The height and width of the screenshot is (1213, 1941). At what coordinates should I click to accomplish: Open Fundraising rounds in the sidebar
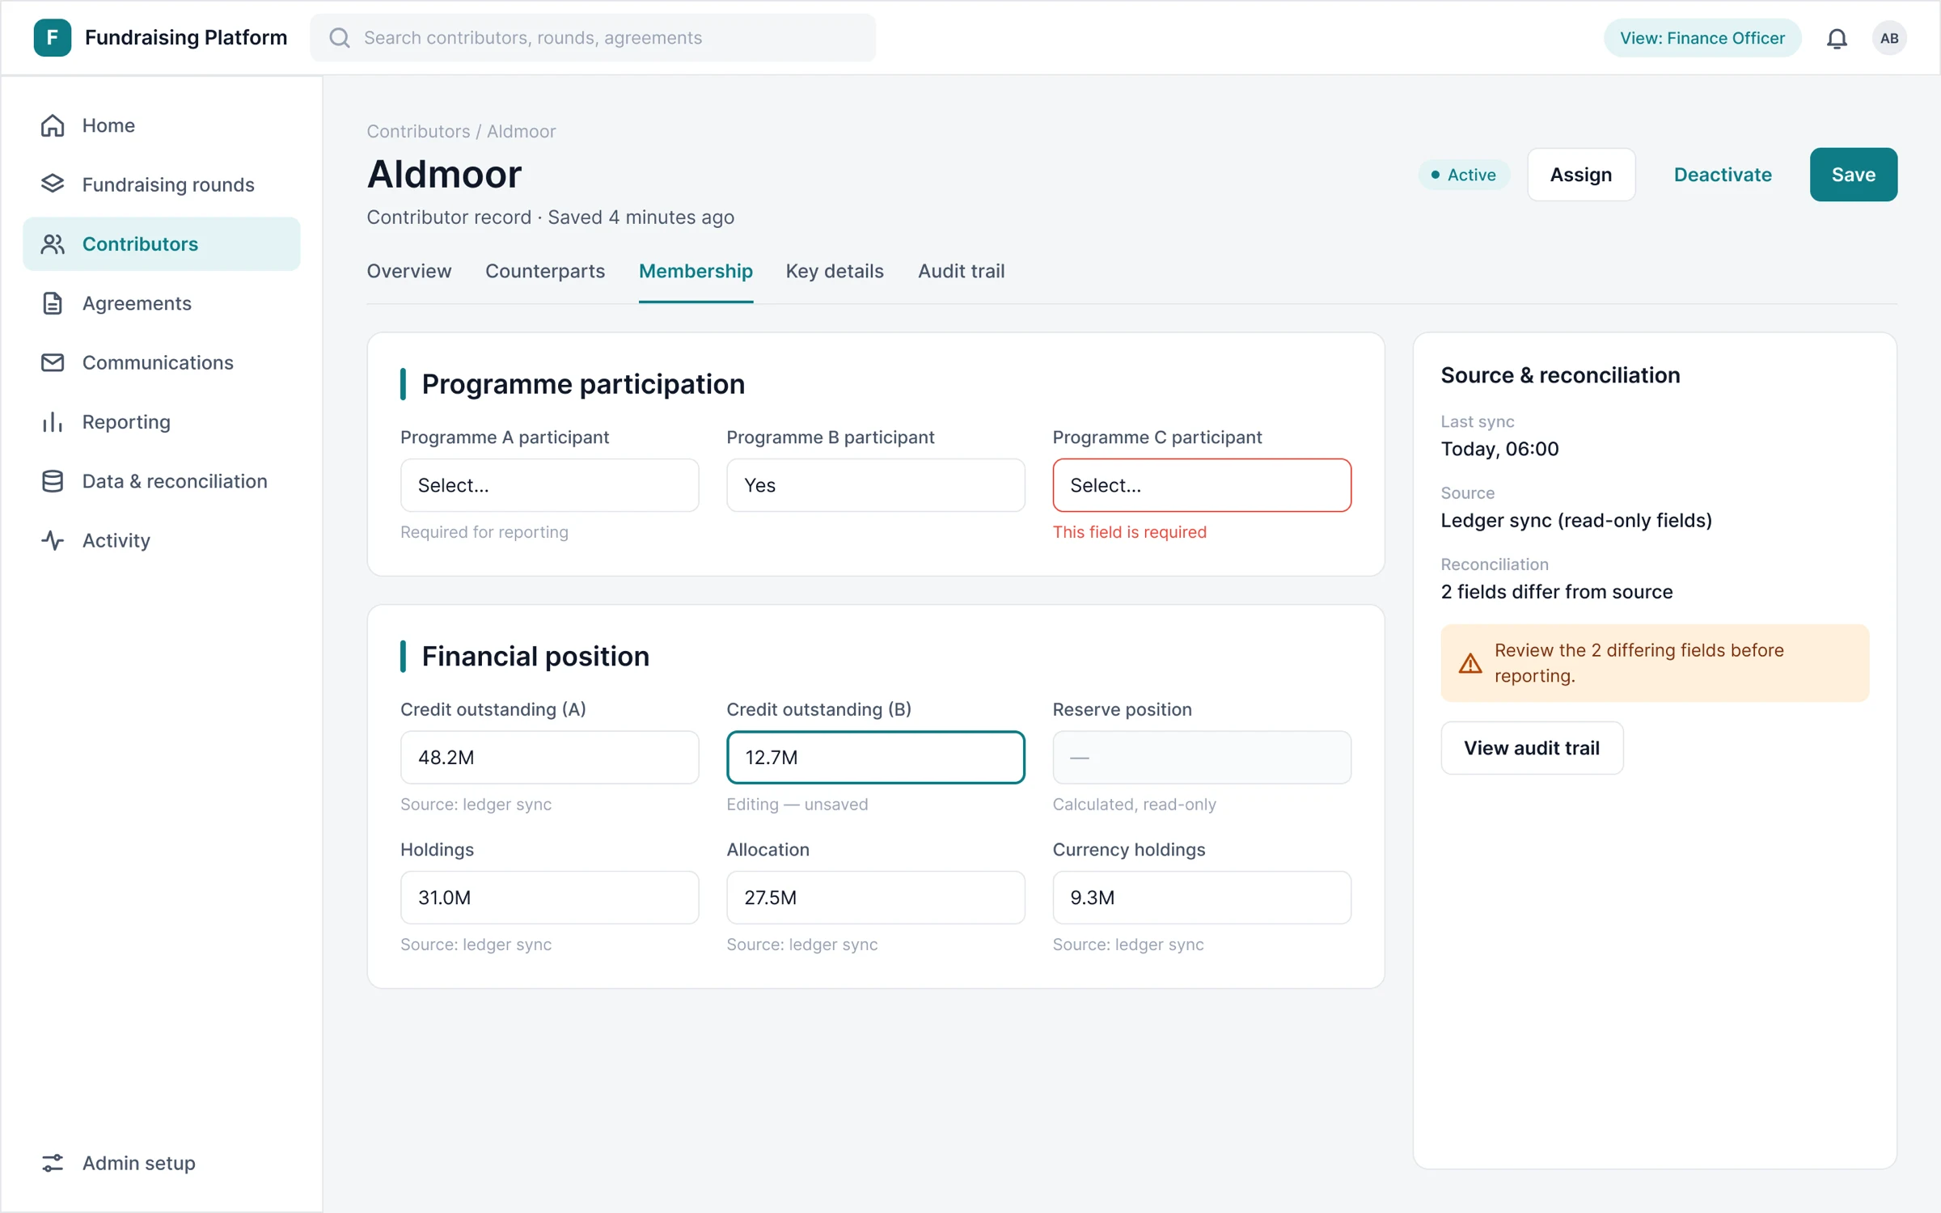(162, 184)
